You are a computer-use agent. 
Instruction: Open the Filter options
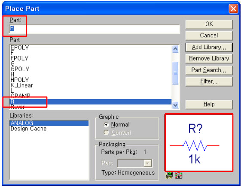point(209,81)
